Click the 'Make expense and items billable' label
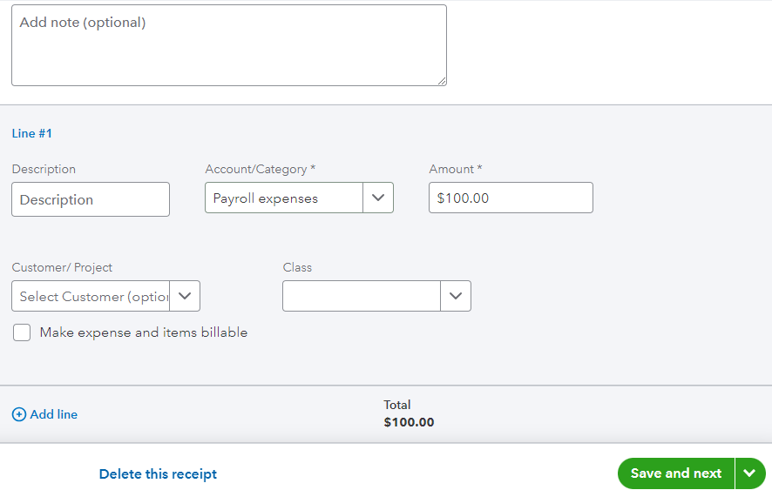772x490 pixels. (x=144, y=332)
